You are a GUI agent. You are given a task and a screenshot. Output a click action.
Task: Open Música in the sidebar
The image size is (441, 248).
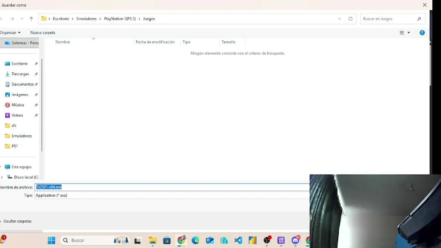(x=18, y=105)
